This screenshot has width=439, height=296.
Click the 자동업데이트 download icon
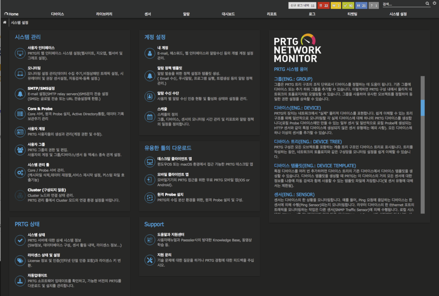click(x=20, y=280)
